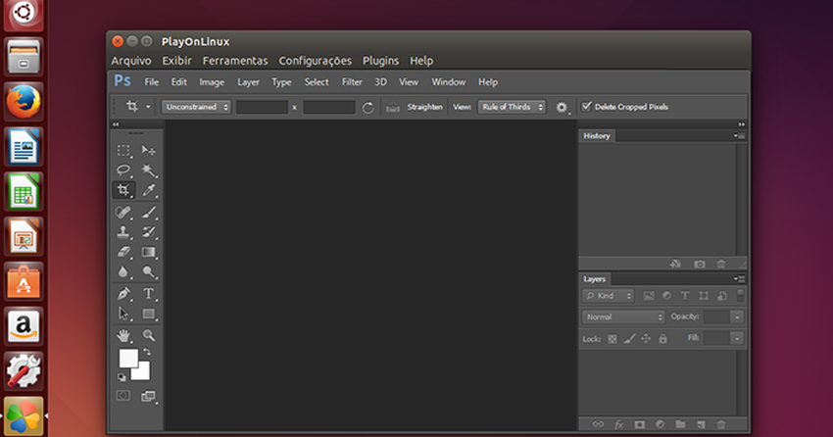Click the camera snapshot icon in History panel
The width and height of the screenshot is (833, 437).
pyautogui.click(x=700, y=264)
